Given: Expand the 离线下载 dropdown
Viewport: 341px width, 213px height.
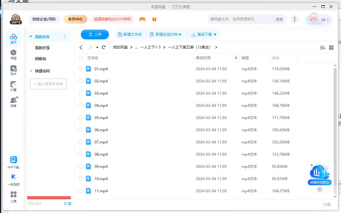Looking at the screenshot, I should (x=215, y=35).
